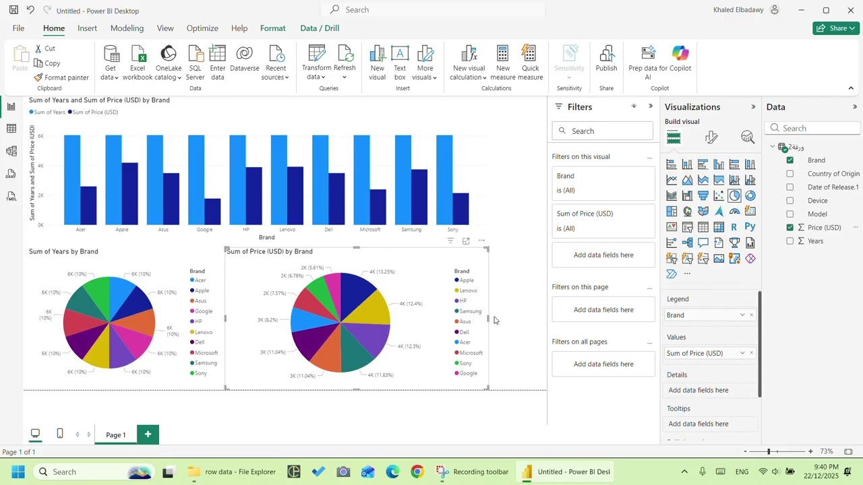Insert the Decomposition tree visual
The width and height of the screenshot is (863, 485).
[x=687, y=243]
